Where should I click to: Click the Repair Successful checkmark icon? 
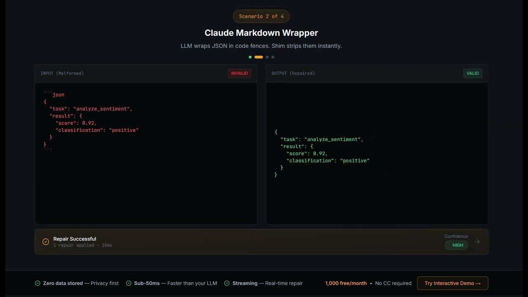46,242
